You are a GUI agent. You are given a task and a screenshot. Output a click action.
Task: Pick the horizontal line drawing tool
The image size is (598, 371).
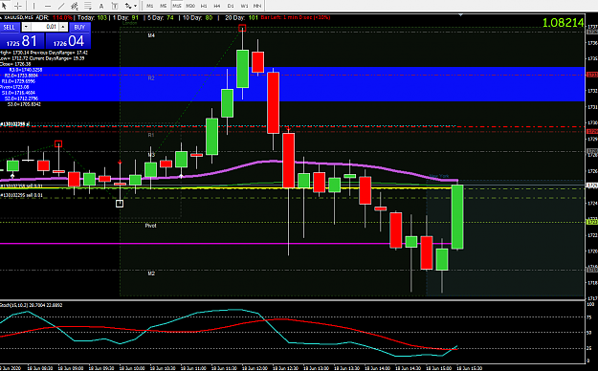pos(47,6)
